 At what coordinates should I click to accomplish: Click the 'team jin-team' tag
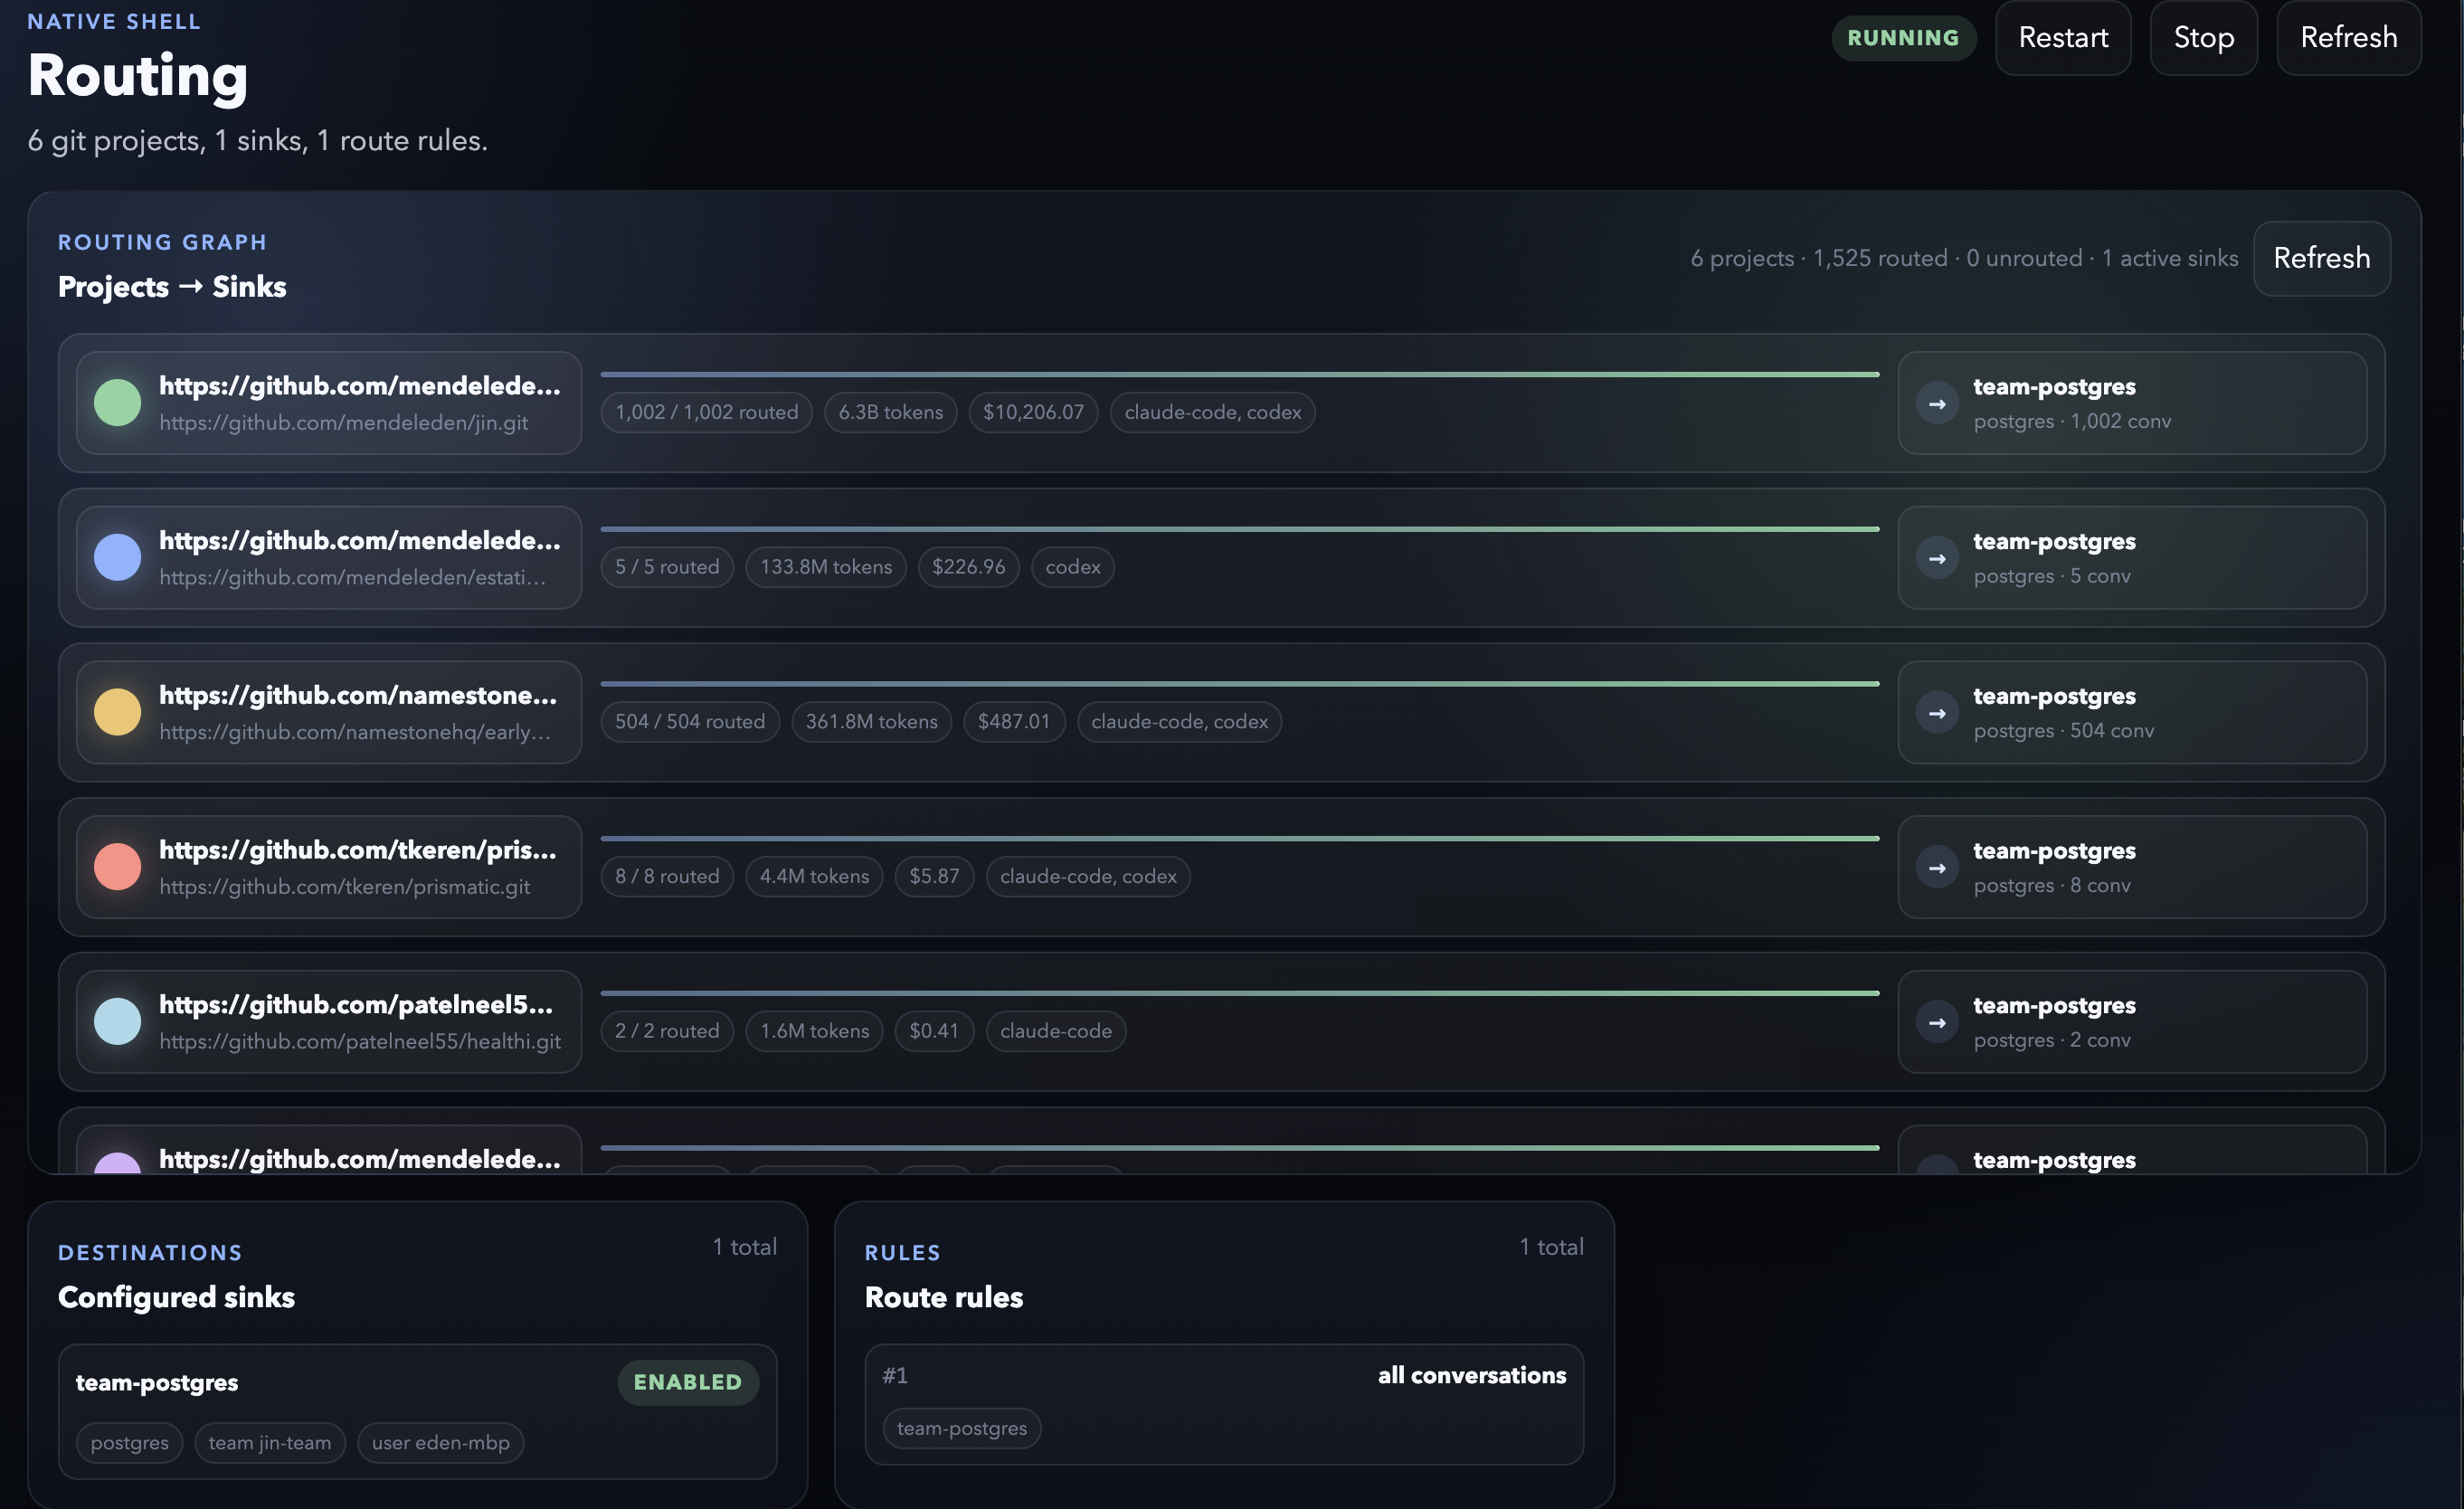[x=270, y=1443]
